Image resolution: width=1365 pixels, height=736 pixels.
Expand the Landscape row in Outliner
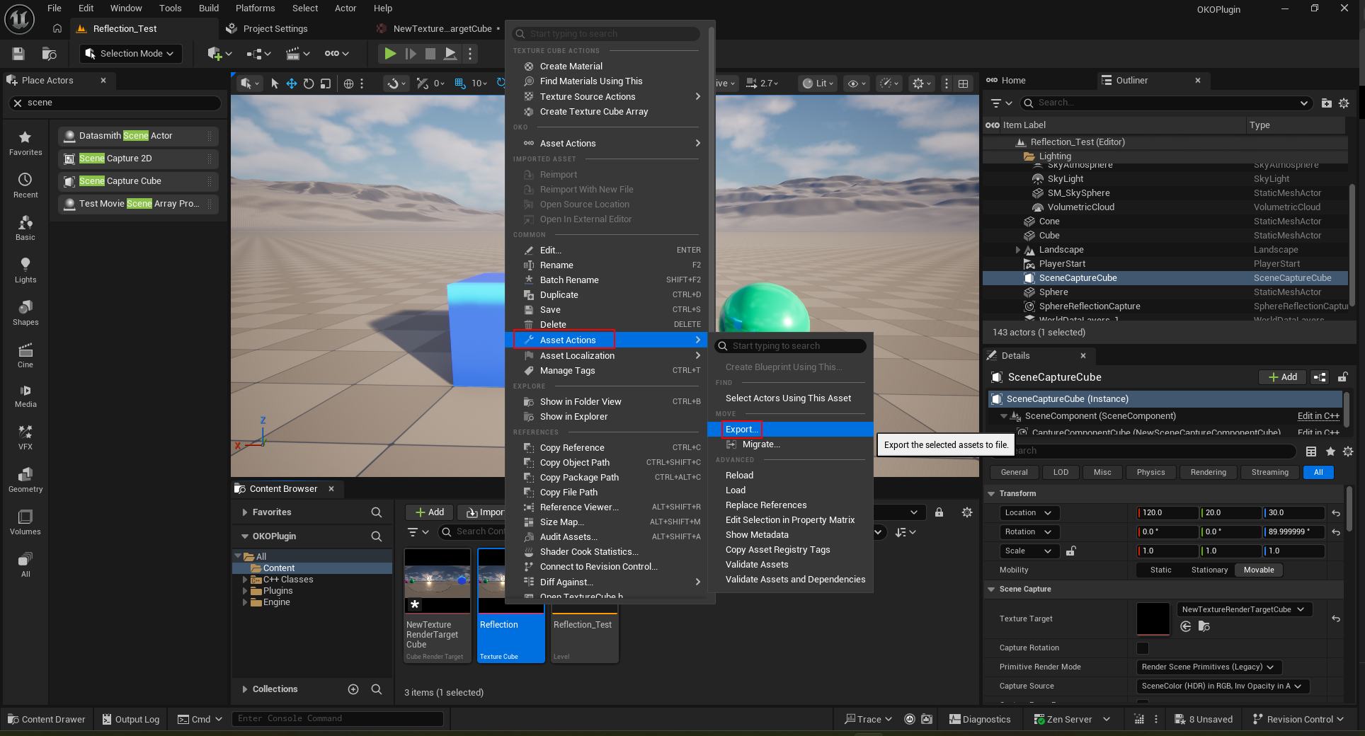[x=1018, y=250]
